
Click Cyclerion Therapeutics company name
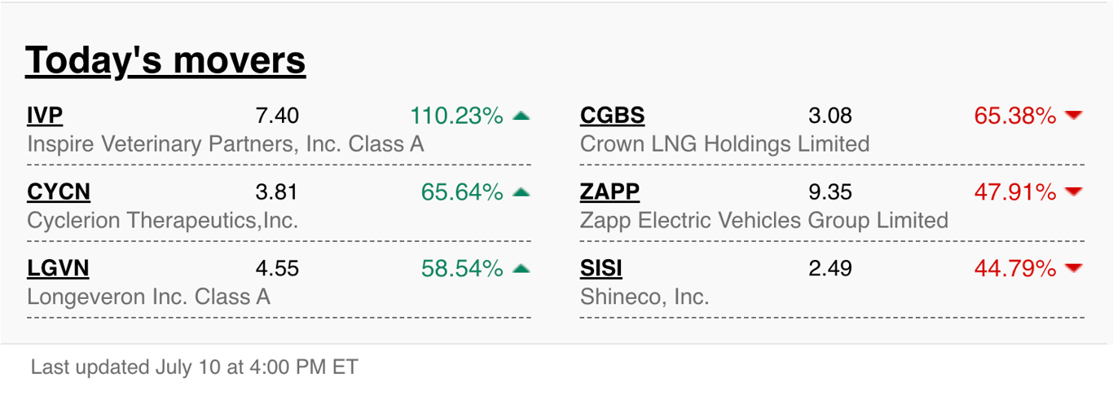(163, 221)
